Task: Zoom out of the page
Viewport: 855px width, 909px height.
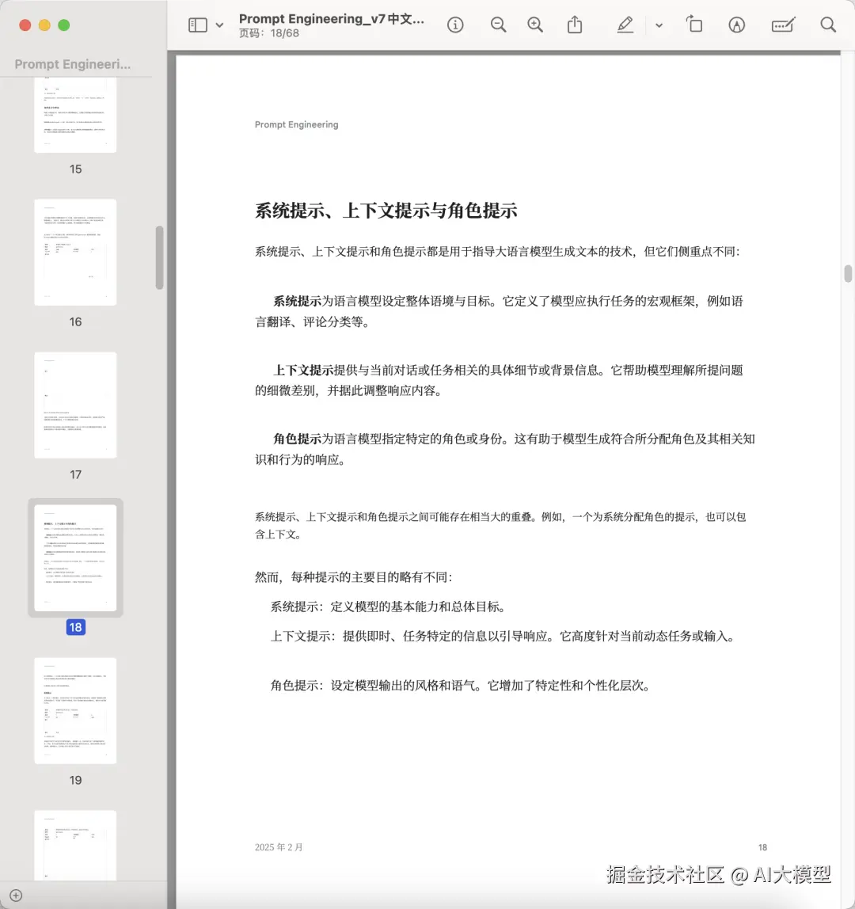Action: coord(498,25)
